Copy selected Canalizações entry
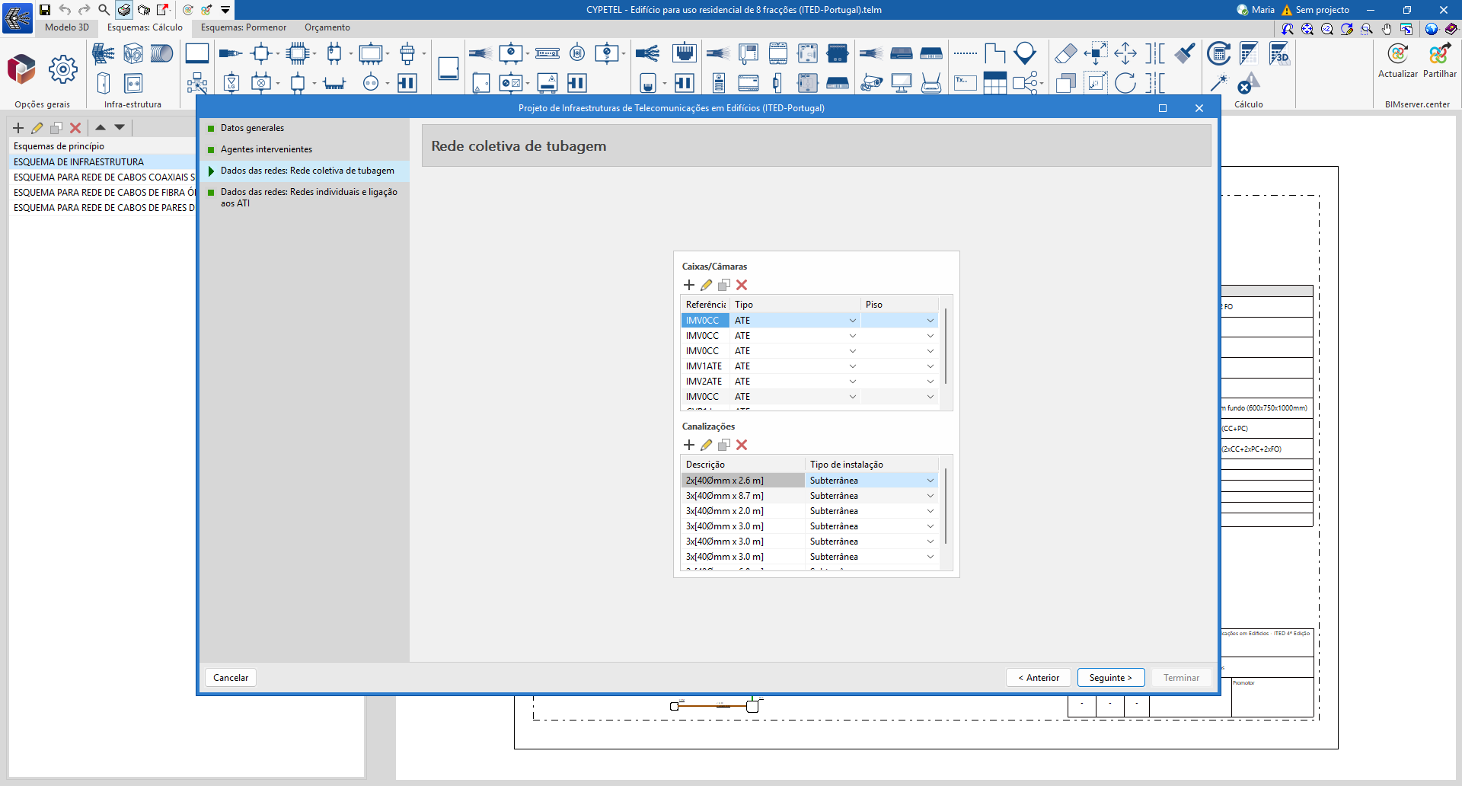This screenshot has width=1462, height=786. click(724, 445)
